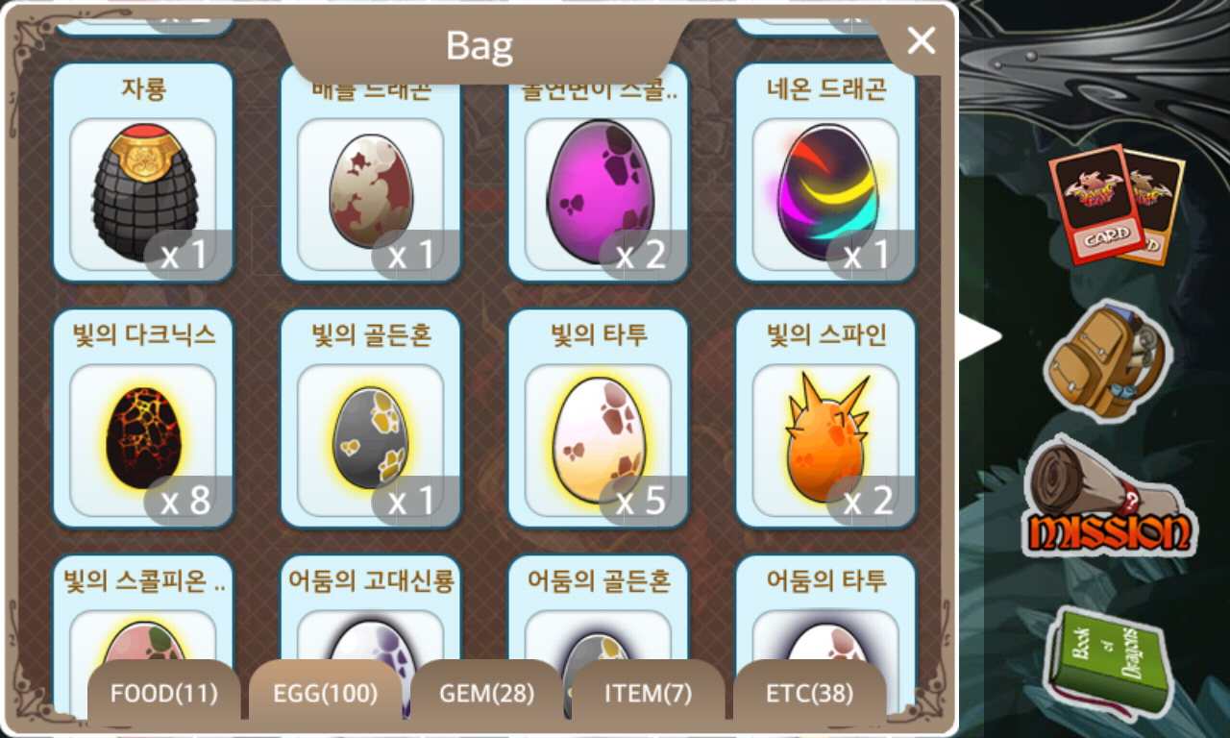The height and width of the screenshot is (738, 1230).
Task: Switch to the FOOD(11) tab
Action: click(x=163, y=693)
